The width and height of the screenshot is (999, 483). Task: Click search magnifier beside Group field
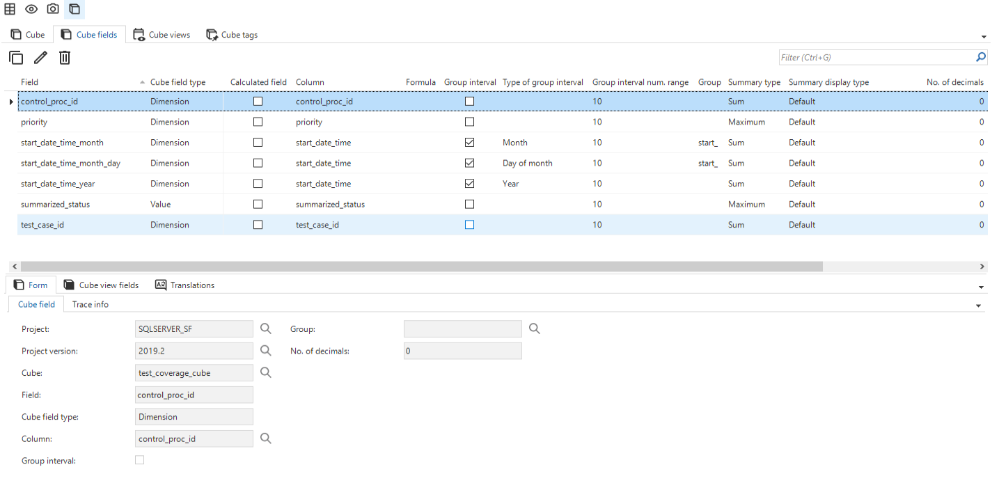534,328
